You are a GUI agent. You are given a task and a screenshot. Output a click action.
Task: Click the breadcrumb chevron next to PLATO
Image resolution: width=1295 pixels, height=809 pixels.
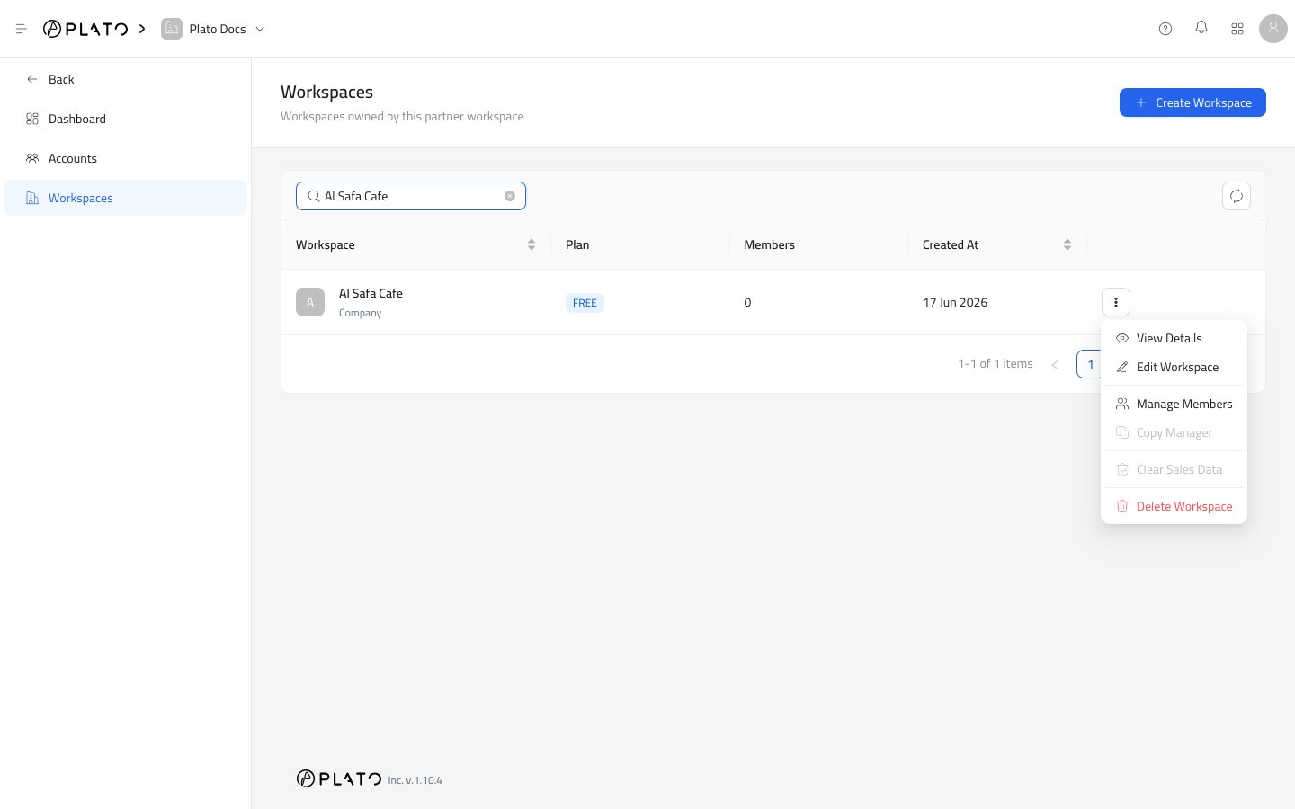click(142, 29)
